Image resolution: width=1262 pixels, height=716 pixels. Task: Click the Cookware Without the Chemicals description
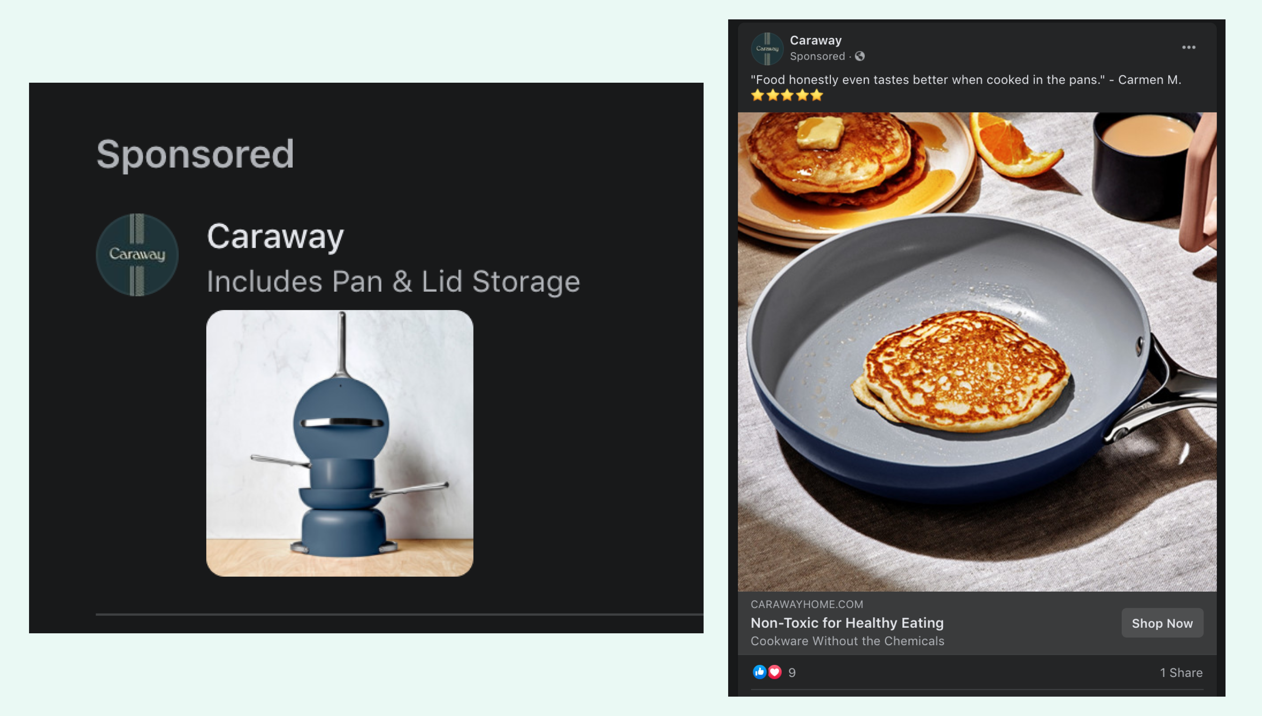click(x=847, y=641)
